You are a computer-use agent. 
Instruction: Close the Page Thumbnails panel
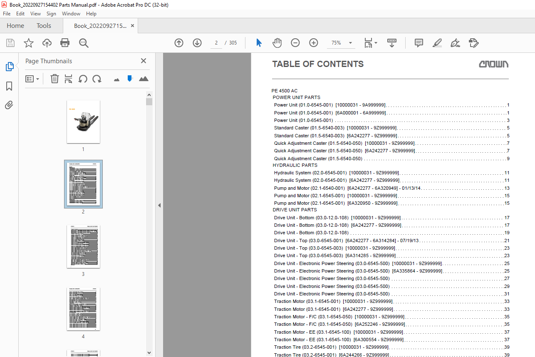pos(144,61)
